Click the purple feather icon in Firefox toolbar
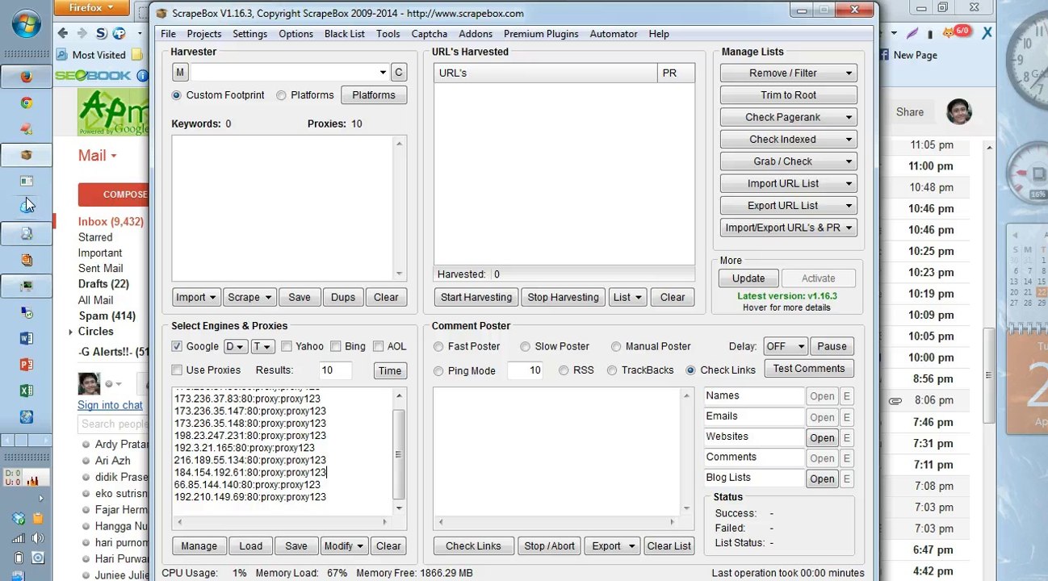Viewport: 1048px width, 581px height. (x=913, y=33)
